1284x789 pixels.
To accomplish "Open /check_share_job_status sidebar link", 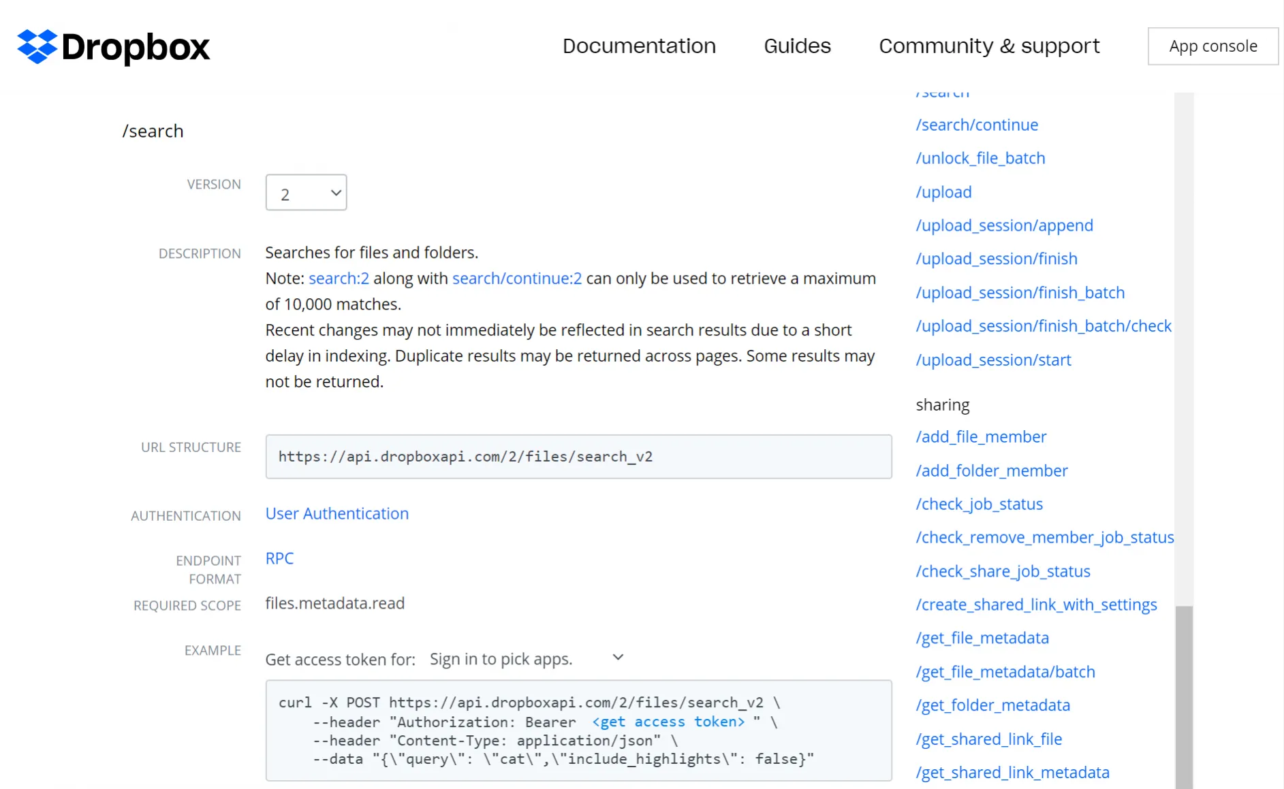I will tap(1003, 571).
